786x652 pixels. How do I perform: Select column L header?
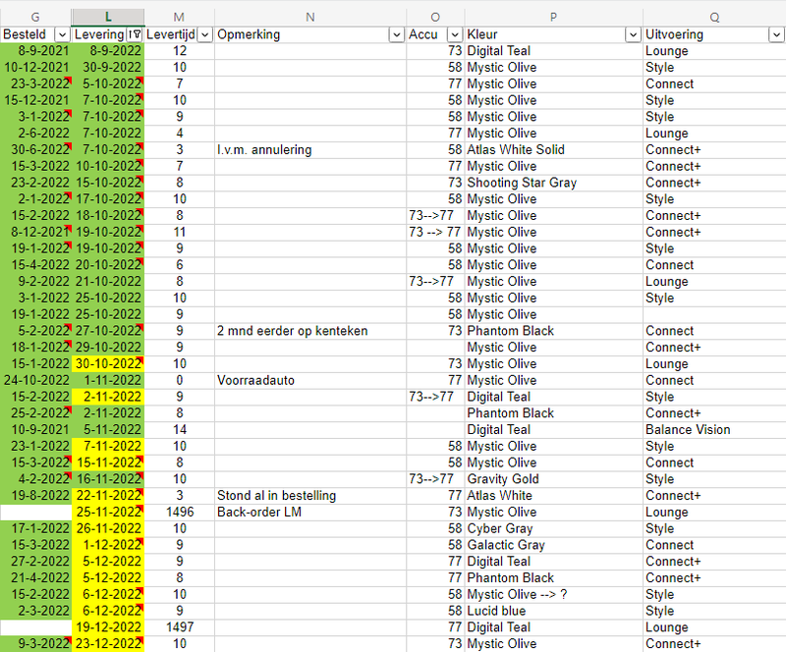108,17
